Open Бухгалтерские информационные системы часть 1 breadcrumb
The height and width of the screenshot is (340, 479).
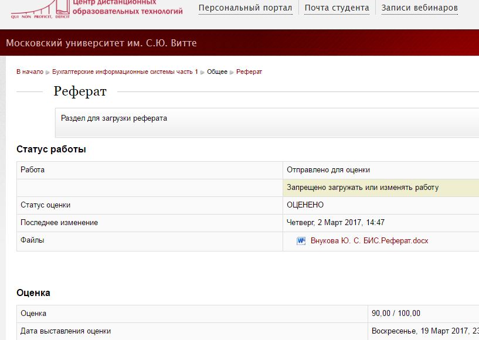[125, 72]
